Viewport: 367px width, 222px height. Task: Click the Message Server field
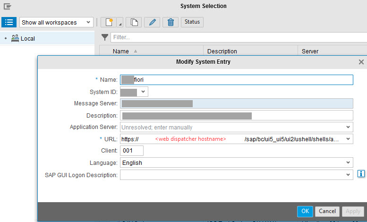click(x=236, y=103)
